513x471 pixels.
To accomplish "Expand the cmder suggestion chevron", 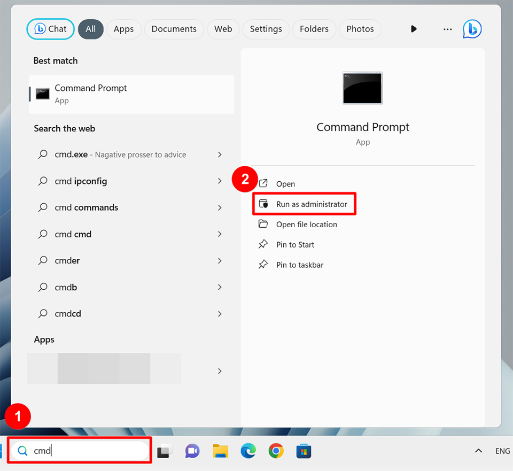I will 220,260.
